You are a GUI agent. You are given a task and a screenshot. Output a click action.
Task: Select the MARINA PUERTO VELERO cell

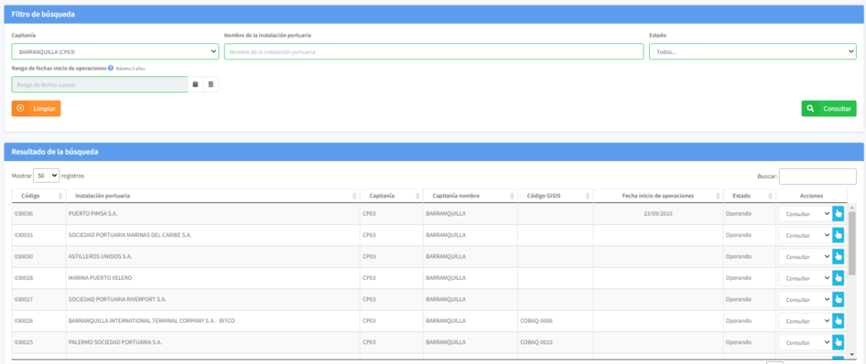212,278
